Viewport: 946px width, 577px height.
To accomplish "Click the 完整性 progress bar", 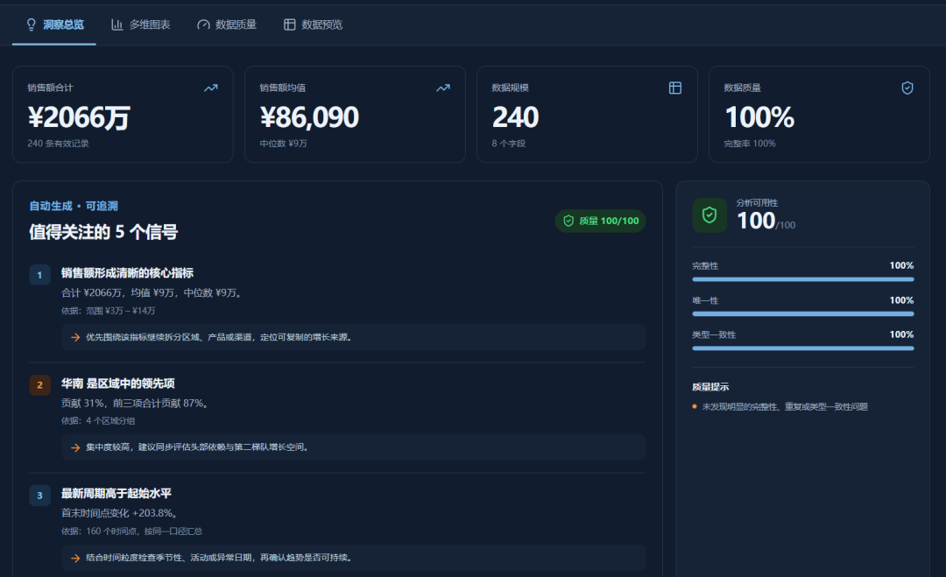I will pyautogui.click(x=803, y=279).
